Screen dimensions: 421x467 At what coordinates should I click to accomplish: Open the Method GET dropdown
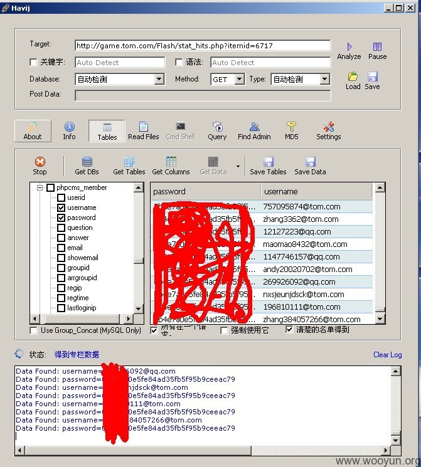coord(240,79)
